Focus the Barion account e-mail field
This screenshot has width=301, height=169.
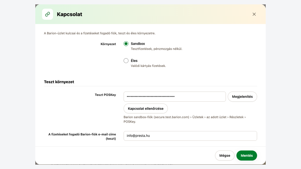point(190,136)
